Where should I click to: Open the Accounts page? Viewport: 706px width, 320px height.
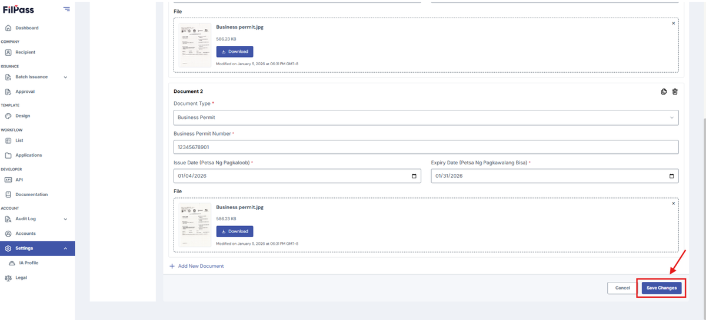(25, 233)
